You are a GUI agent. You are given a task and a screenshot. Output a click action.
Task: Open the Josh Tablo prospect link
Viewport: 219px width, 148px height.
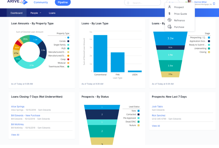(x=157, y=107)
